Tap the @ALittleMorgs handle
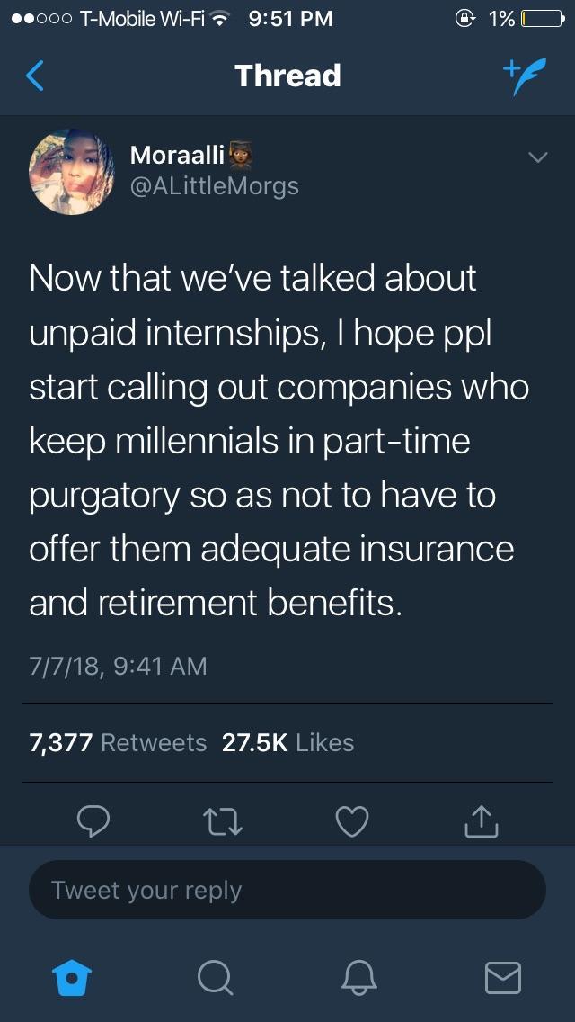This screenshot has width=575, height=1022. (215, 185)
